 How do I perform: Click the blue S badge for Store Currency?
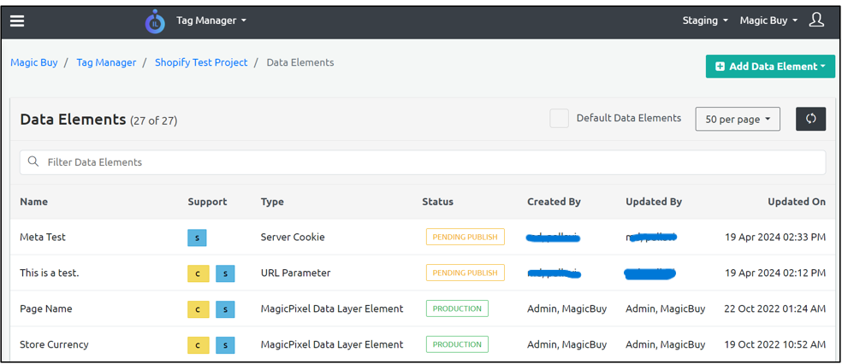[225, 345]
